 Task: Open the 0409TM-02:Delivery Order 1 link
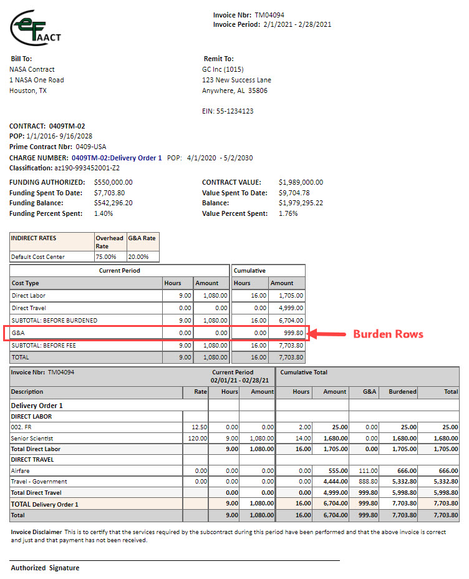point(117,158)
